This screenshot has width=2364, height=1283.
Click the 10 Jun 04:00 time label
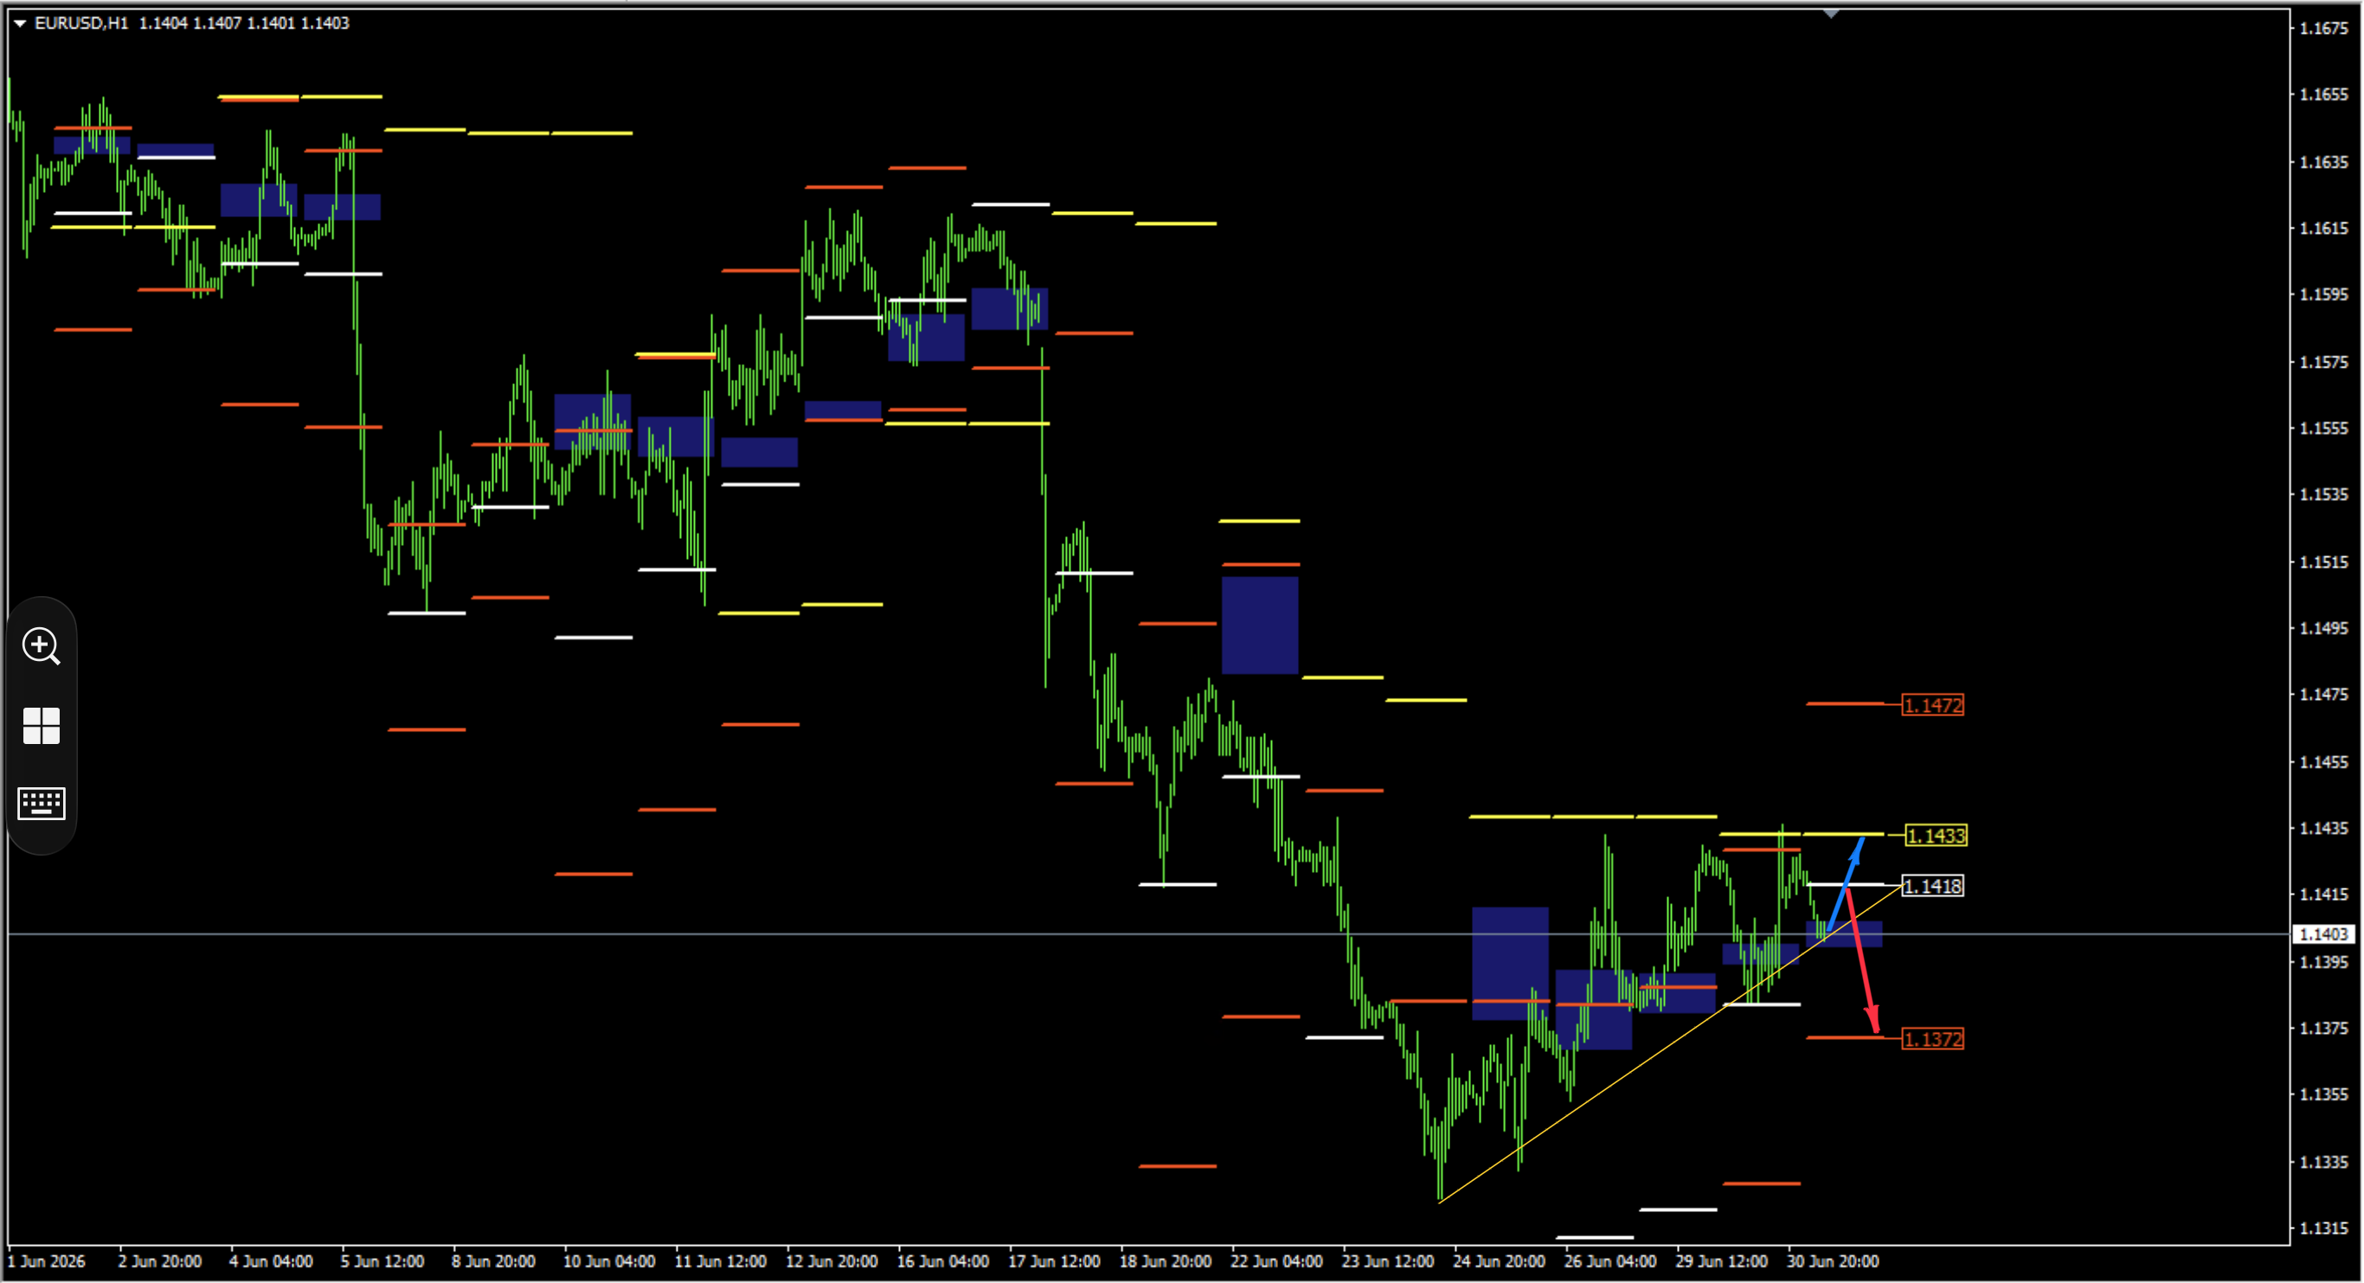(609, 1262)
